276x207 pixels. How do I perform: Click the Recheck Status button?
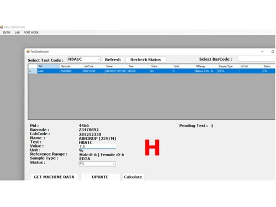pos(146,60)
